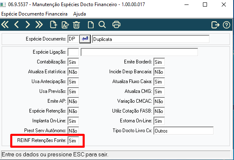Select the Utiliz Cotação FASB value field

[x=159, y=111]
